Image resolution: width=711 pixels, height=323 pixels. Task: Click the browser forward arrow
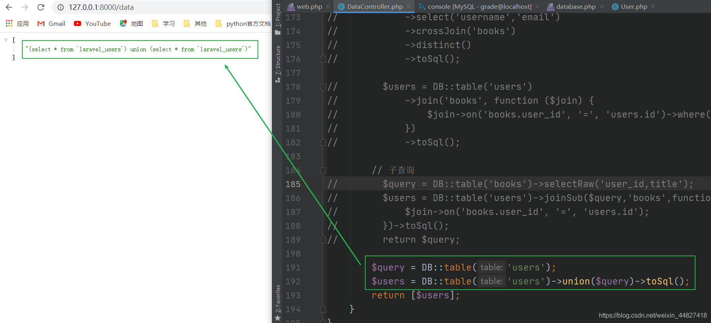(x=25, y=7)
